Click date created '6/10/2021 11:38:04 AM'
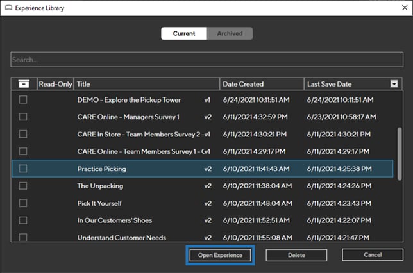This screenshot has width=413, height=273. pos(257,186)
